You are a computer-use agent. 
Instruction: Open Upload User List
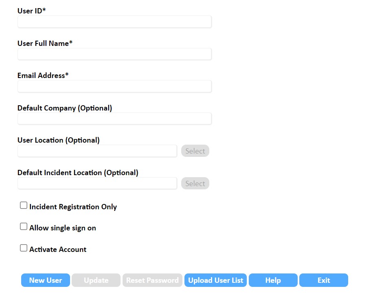click(215, 280)
